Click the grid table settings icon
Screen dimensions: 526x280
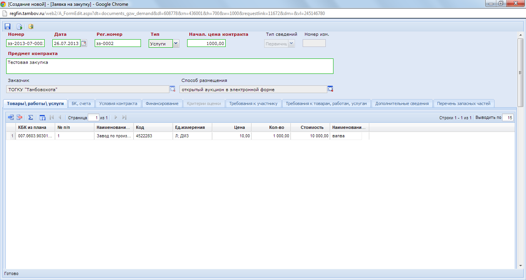coord(42,117)
